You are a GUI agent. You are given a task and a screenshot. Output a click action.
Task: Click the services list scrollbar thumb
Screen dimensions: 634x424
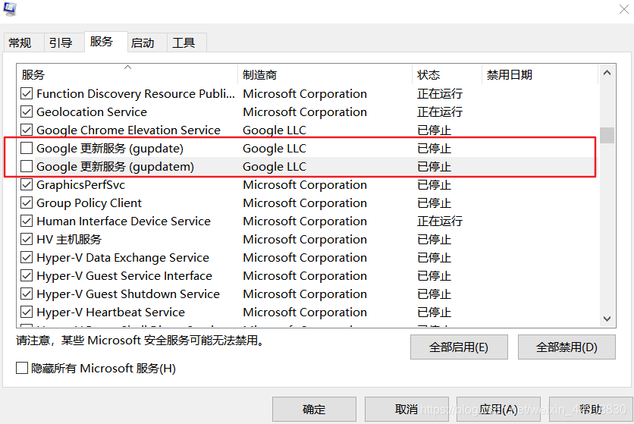607,136
